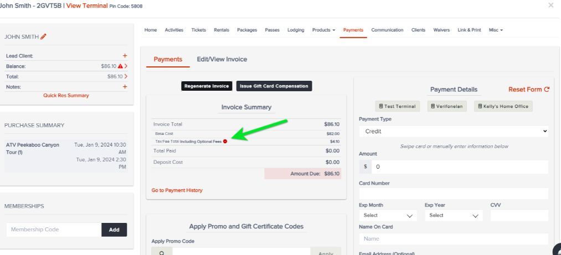Click Issue Gift Card Compensation button

(274, 86)
